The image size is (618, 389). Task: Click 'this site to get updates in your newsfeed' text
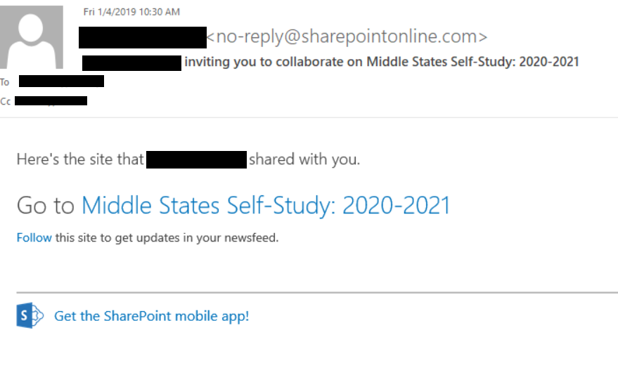point(167,237)
